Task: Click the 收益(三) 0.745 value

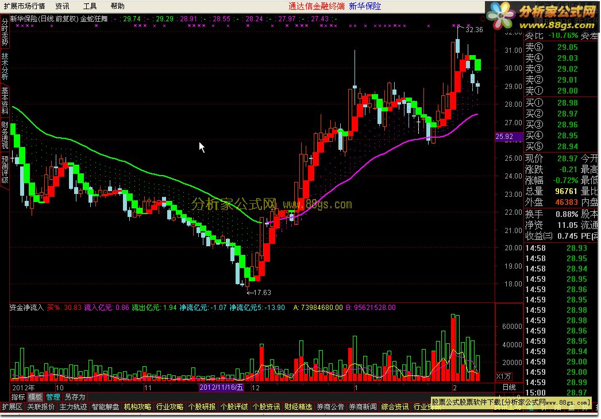Action: [567, 236]
